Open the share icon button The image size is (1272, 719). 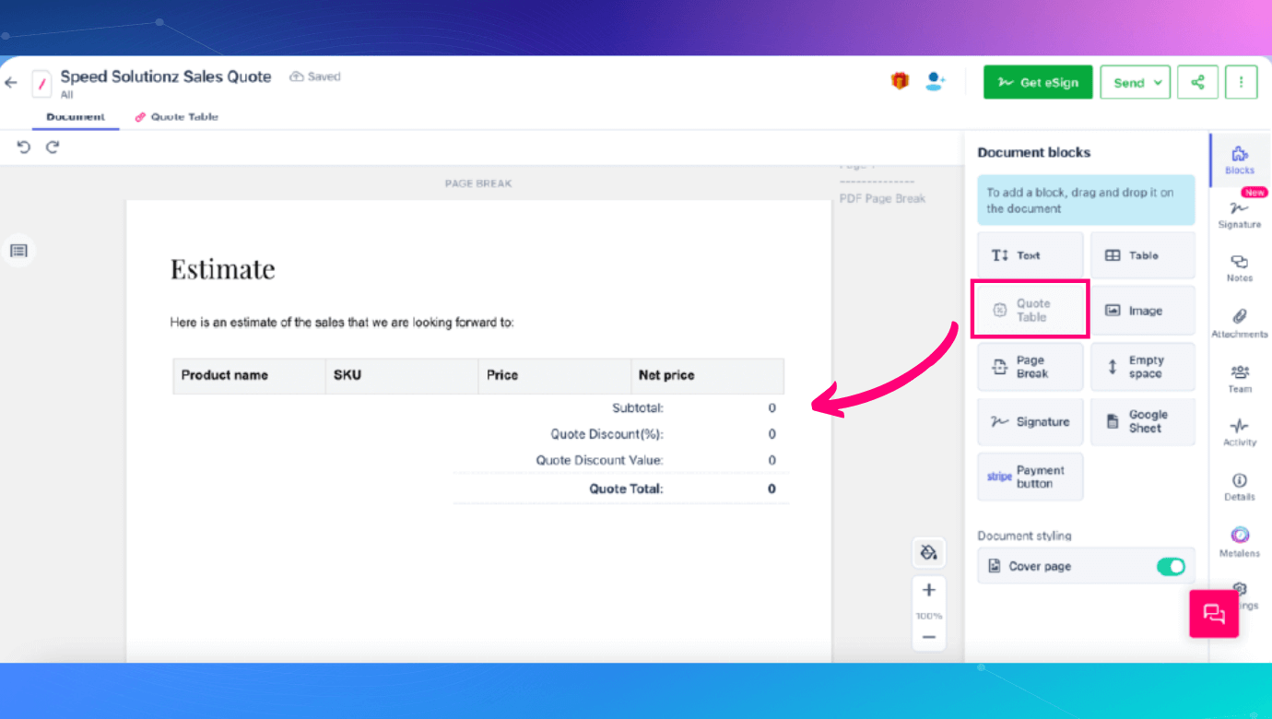tap(1197, 82)
